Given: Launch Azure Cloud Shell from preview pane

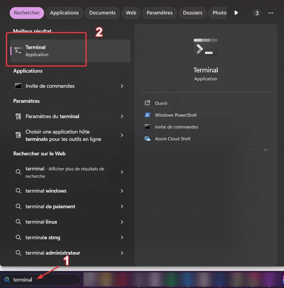Looking at the screenshot, I should coord(173,139).
